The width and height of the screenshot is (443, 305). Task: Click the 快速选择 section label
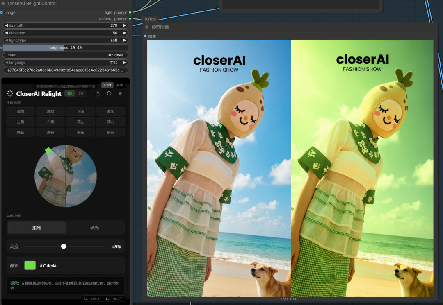tap(13, 103)
